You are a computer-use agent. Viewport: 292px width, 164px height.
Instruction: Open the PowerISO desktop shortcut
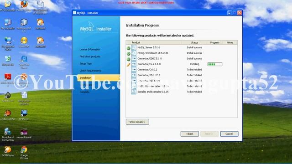point(24,42)
